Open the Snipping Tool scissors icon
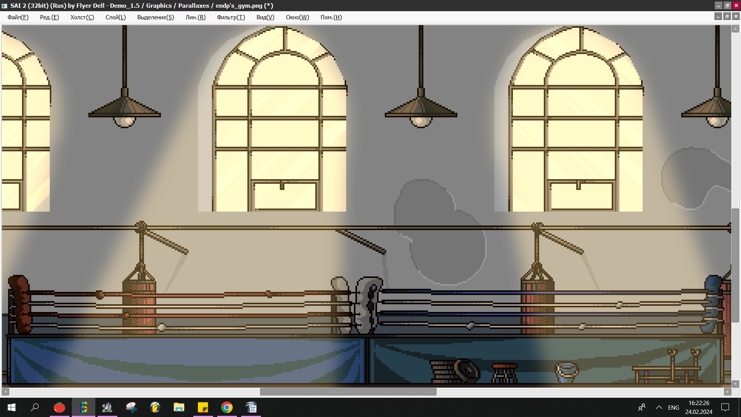The width and height of the screenshot is (741, 417). click(131, 407)
